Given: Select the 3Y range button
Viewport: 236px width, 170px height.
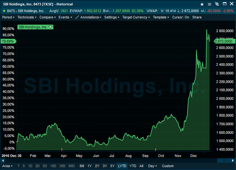Looking at the screenshot, I should click(x=105, y=166).
